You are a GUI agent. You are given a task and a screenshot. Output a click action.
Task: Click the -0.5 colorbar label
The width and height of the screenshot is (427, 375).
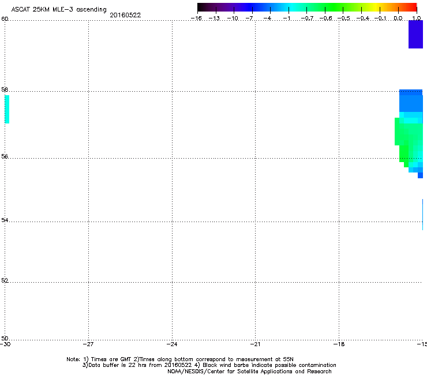(344, 18)
